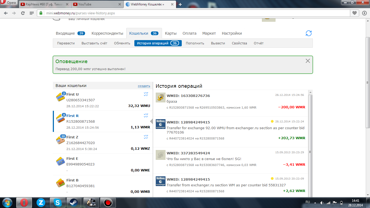
Task: Click the RU language indicator
Action: point(308,202)
